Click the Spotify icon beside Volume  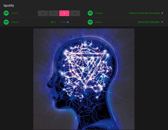6,22
